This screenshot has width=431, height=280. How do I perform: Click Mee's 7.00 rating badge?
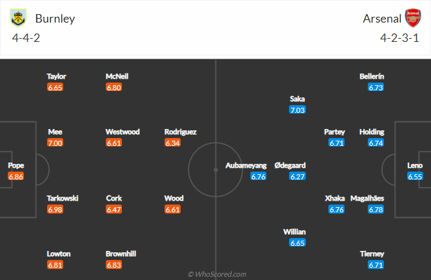(x=55, y=143)
